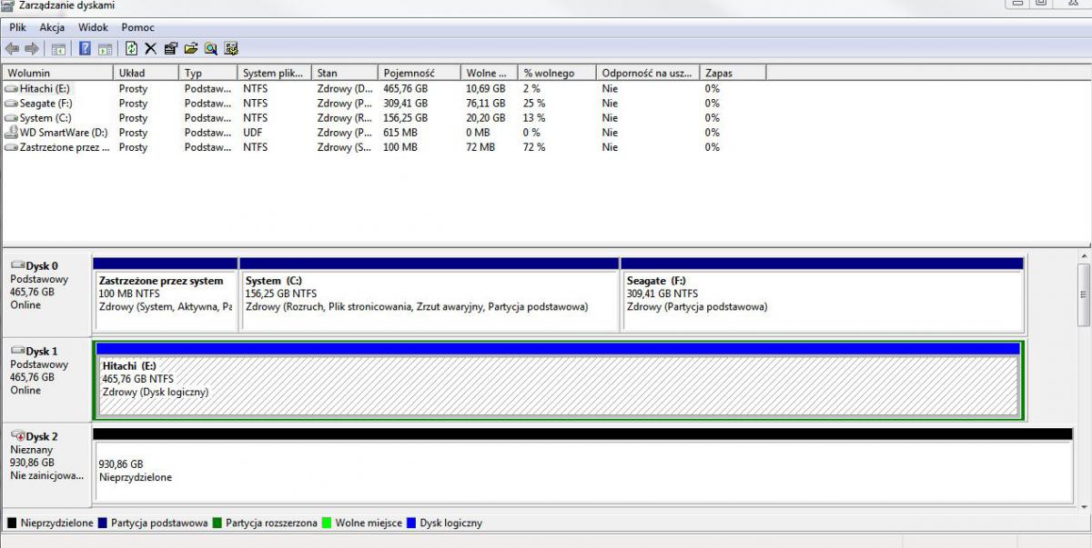
Task: Open the Plik menu
Action: [x=17, y=27]
